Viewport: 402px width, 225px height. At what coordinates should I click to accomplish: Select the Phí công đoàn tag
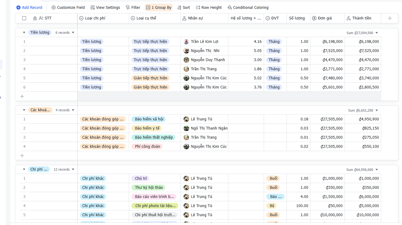pyautogui.click(x=147, y=147)
